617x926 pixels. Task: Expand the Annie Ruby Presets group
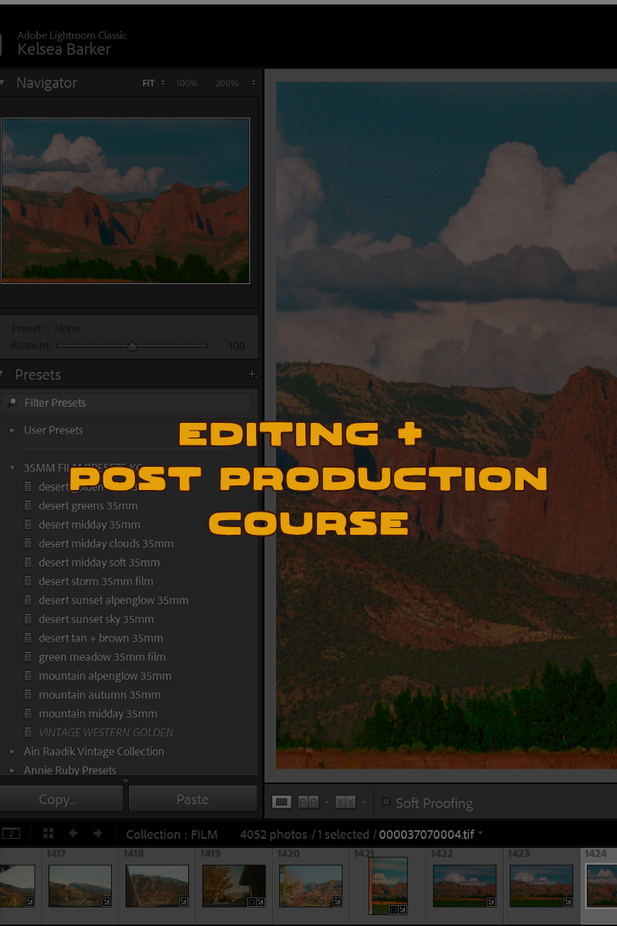tap(12, 770)
